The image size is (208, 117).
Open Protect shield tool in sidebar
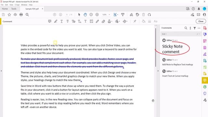[205, 93]
